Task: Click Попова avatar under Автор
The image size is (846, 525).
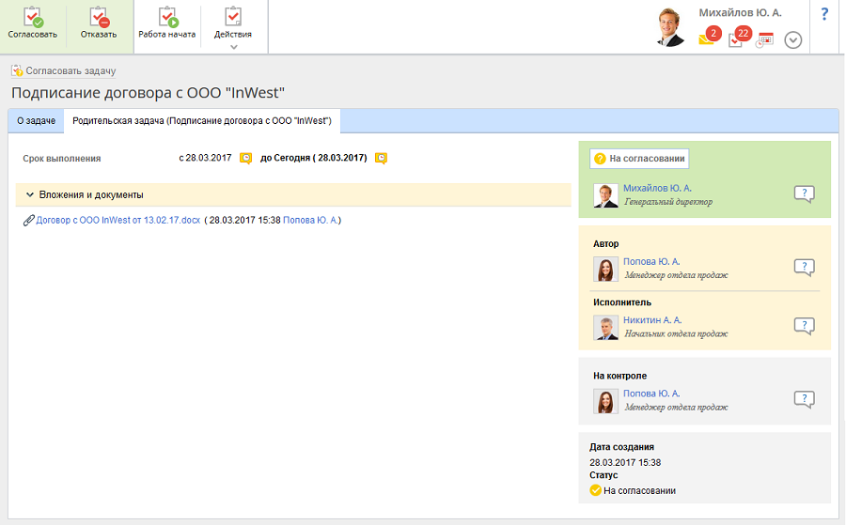Action: 606,269
